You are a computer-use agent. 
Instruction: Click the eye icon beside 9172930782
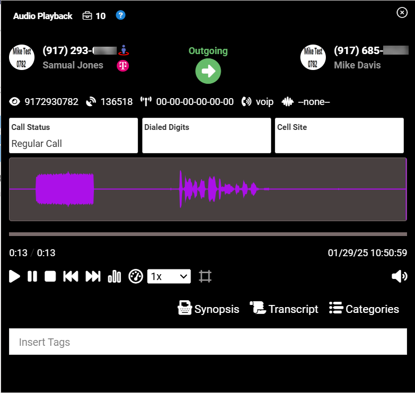point(15,102)
